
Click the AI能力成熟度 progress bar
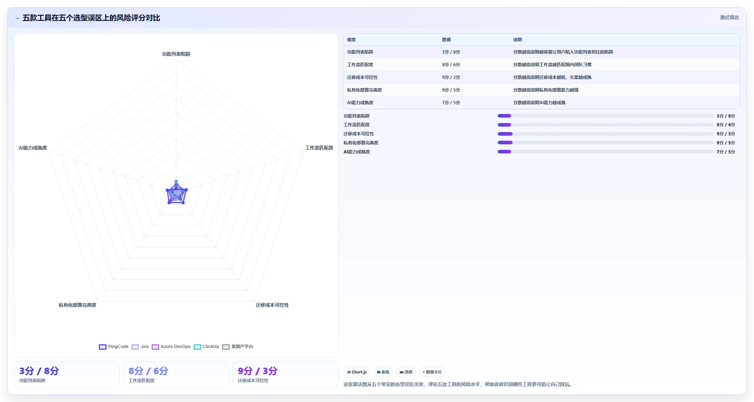(x=606, y=152)
